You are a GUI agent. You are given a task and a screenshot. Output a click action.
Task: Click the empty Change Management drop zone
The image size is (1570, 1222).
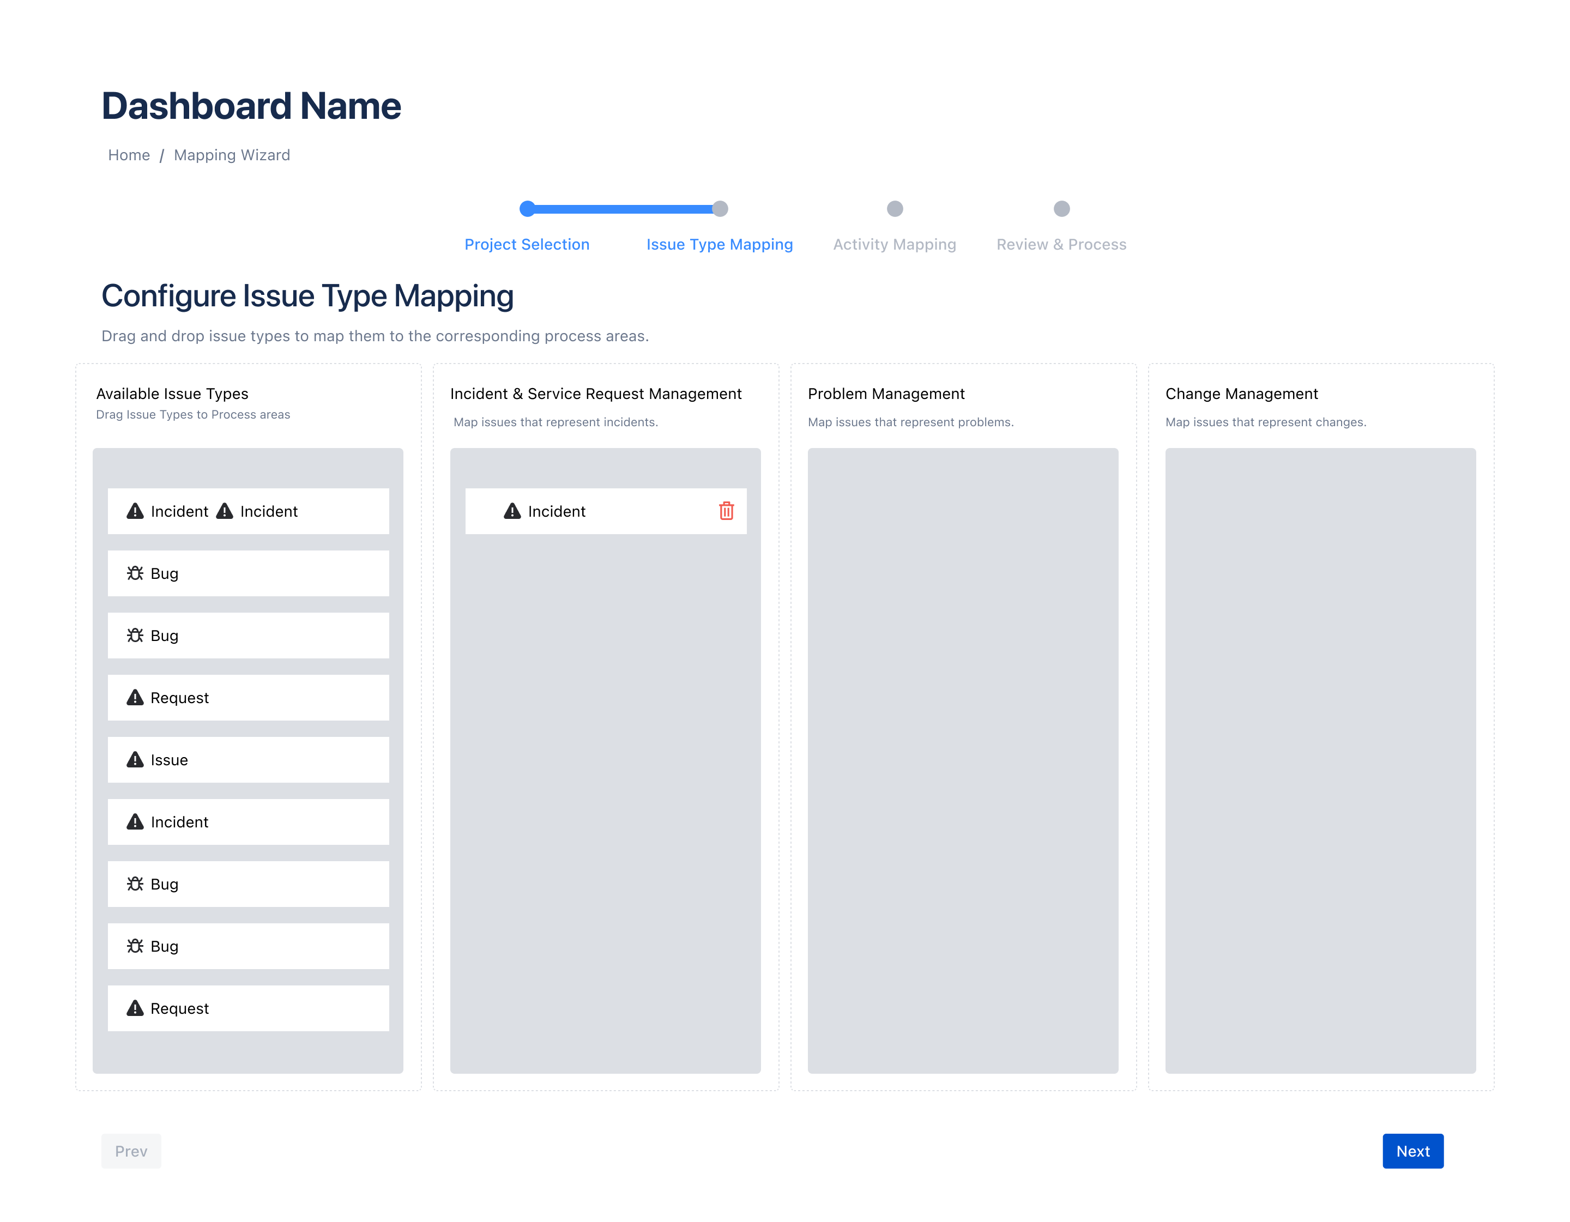(1320, 760)
